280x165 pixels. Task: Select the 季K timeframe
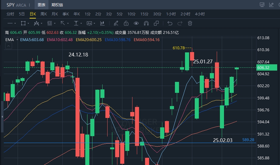click(66, 14)
